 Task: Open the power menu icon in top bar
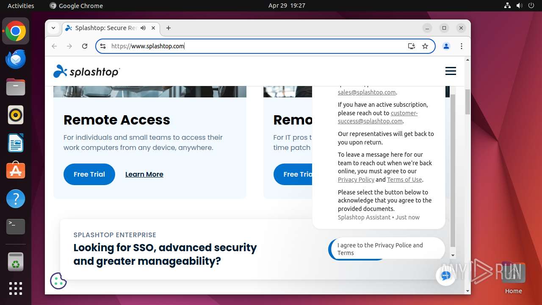click(x=531, y=6)
